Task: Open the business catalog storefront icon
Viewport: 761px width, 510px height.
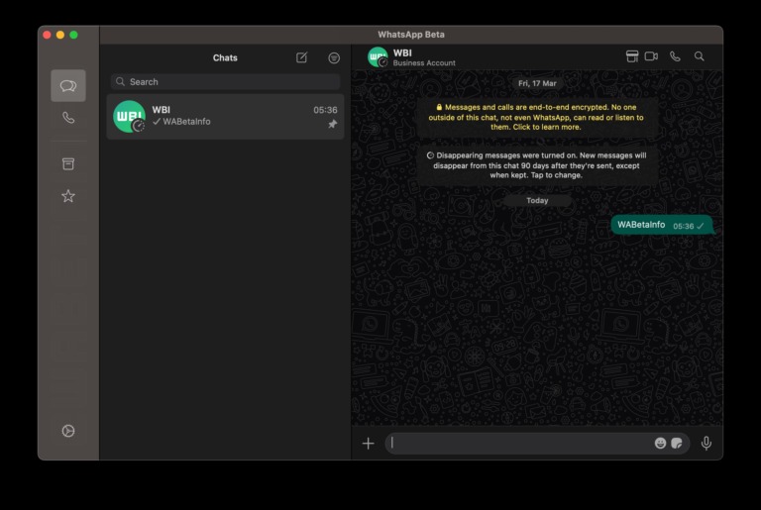Action: point(631,56)
